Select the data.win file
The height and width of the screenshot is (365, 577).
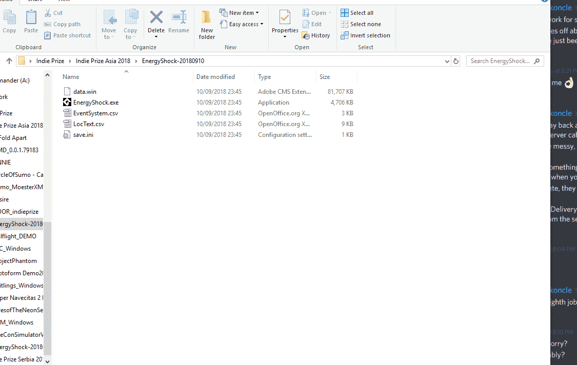[85, 92]
